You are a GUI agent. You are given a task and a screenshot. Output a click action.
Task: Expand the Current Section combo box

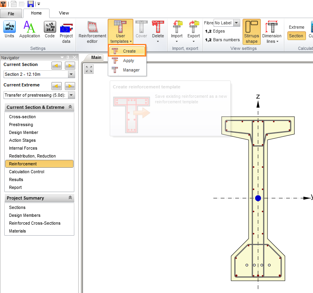coord(71,75)
